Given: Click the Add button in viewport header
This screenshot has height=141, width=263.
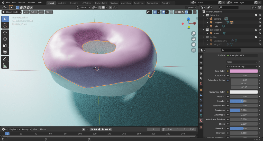Looking at the screenshot, I should (41, 12).
